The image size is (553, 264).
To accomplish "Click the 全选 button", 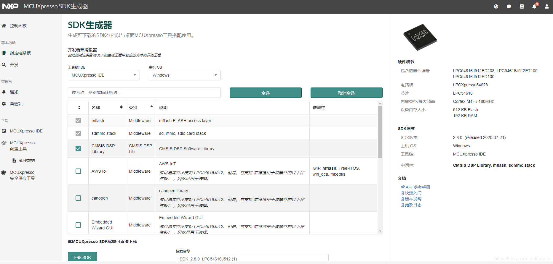I will pos(266,93).
